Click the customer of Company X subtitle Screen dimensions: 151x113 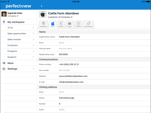tap(60, 17)
